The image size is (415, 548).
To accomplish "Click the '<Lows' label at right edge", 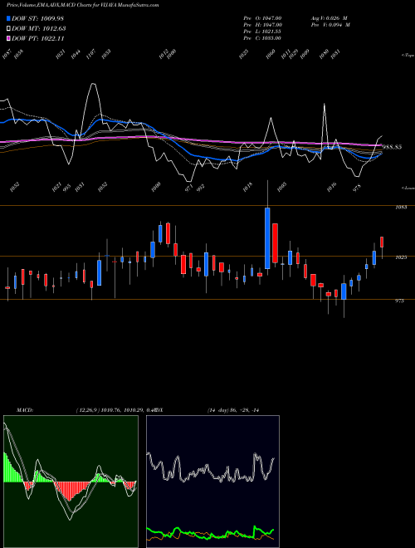I will click(x=408, y=188).
